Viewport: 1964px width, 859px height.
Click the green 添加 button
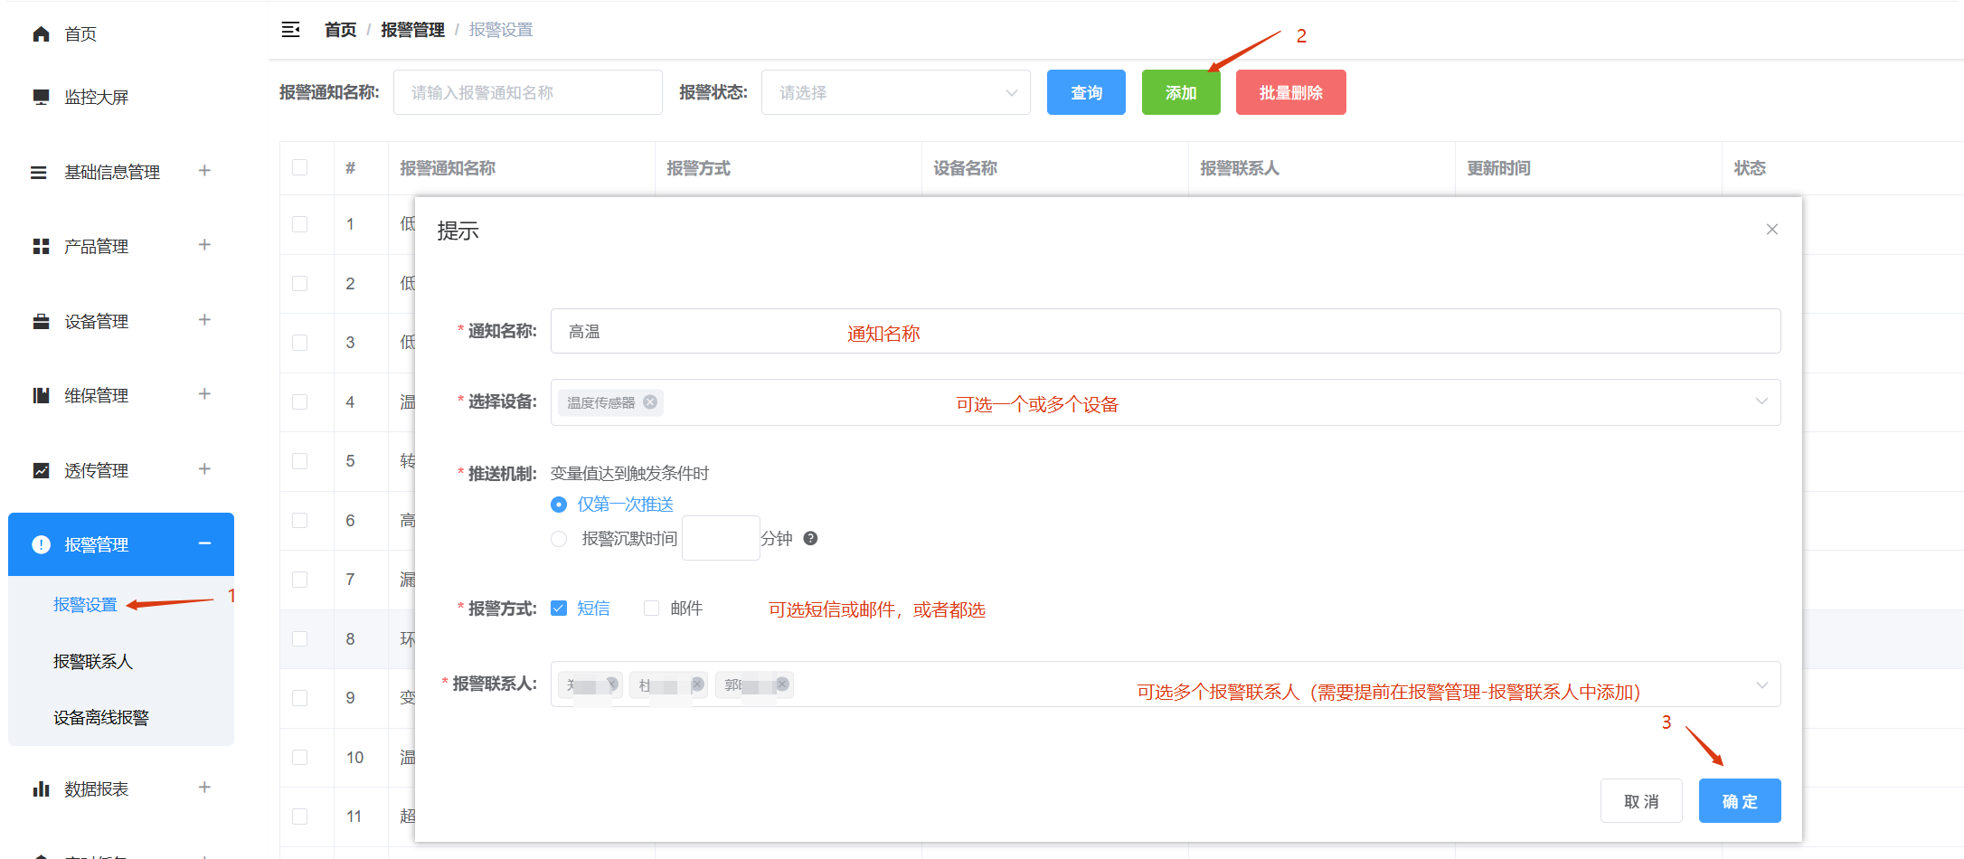(1181, 92)
